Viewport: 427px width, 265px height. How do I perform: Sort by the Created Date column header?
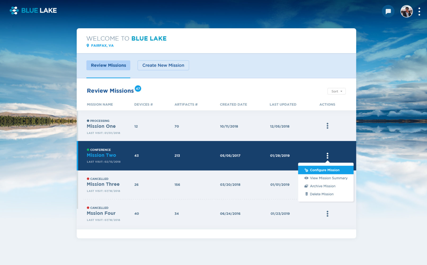click(x=233, y=104)
